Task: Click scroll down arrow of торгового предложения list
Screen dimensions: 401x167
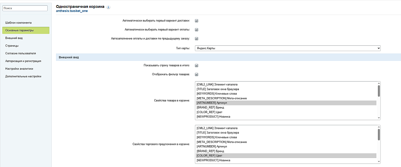Action: (379, 162)
